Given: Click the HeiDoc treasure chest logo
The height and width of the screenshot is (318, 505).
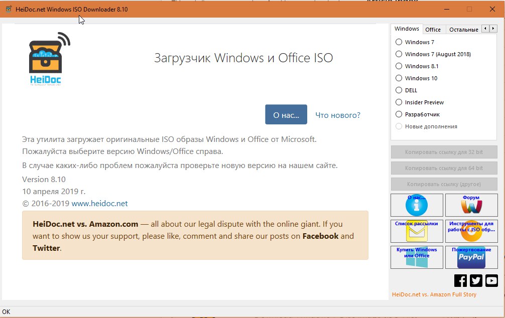Looking at the screenshot, I should (49, 59).
